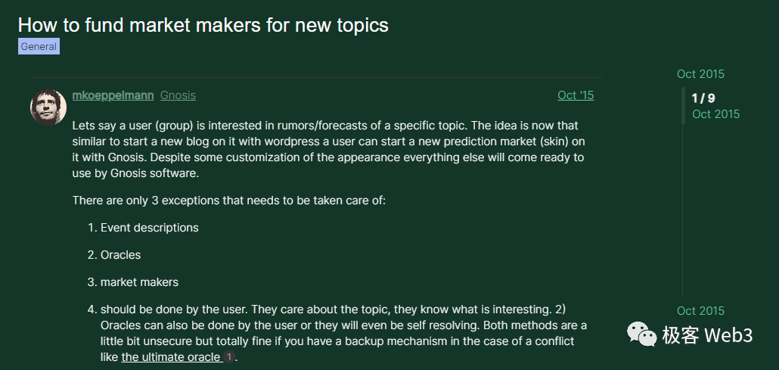779x370 pixels.
Task: Open the mkoeppelmann username link
Action: click(113, 95)
